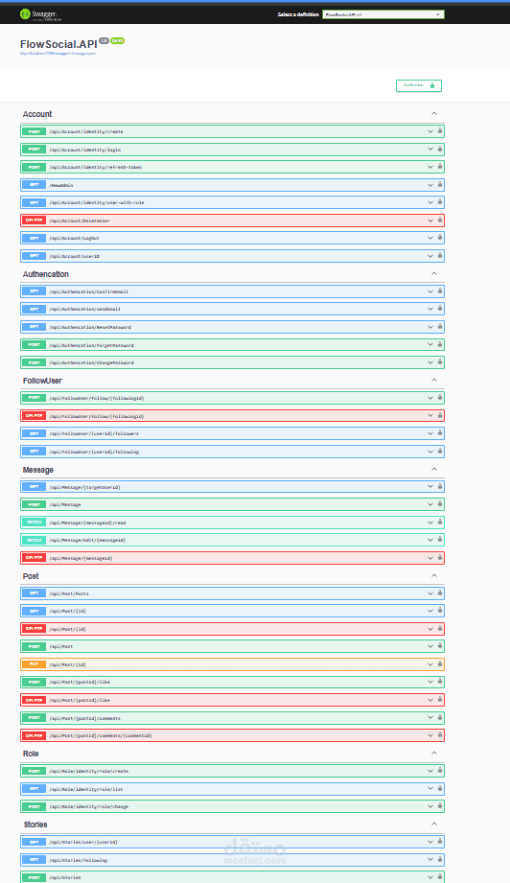Click the Post section heading
This screenshot has width=510, height=883.
(x=31, y=576)
